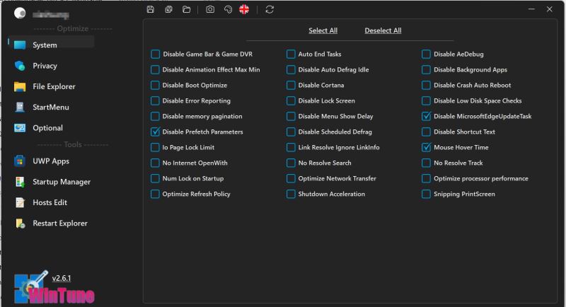This screenshot has height=307, width=566.
Task: Click Select All link
Action: coord(323,30)
